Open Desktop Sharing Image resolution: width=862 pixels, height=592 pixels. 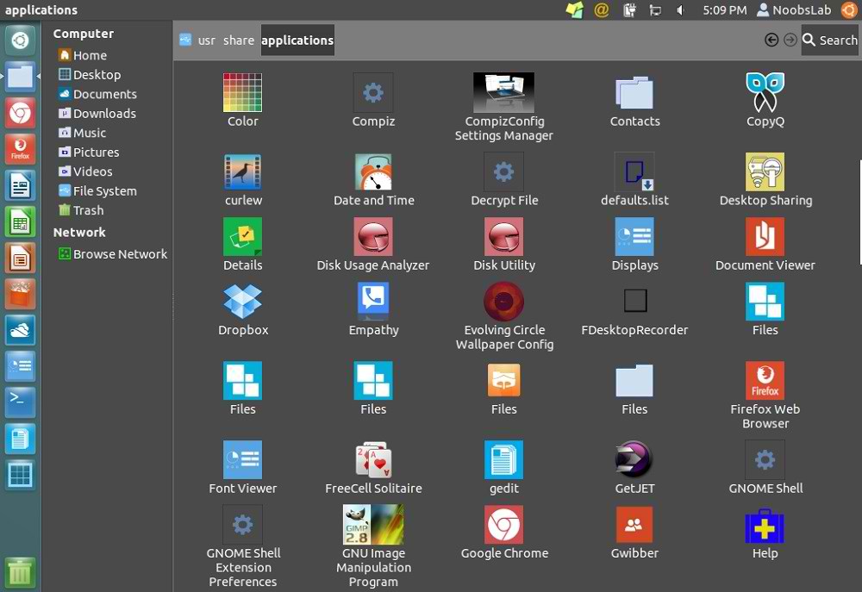point(765,171)
